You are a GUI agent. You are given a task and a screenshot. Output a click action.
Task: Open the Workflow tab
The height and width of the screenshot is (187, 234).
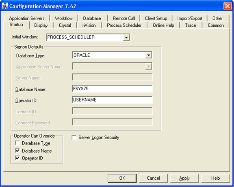(64, 18)
